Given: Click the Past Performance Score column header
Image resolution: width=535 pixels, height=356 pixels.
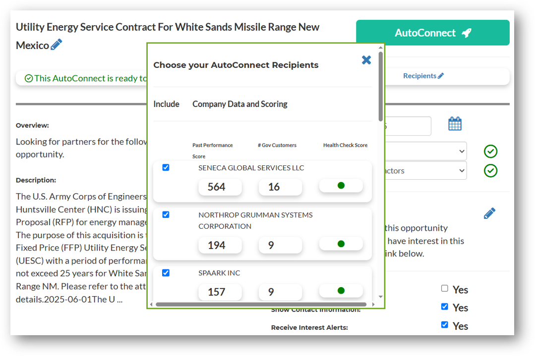Looking at the screenshot, I should (x=212, y=151).
